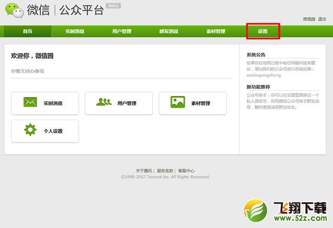Image resolution: width=333 pixels, height=228 pixels.
Task: Go to the 群发消息 tab
Action: pos(169,31)
